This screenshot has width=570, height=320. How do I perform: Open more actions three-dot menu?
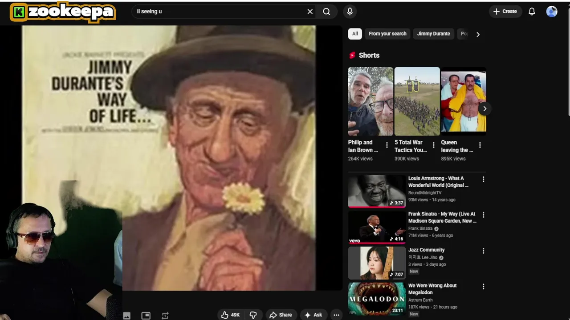tap(336, 315)
